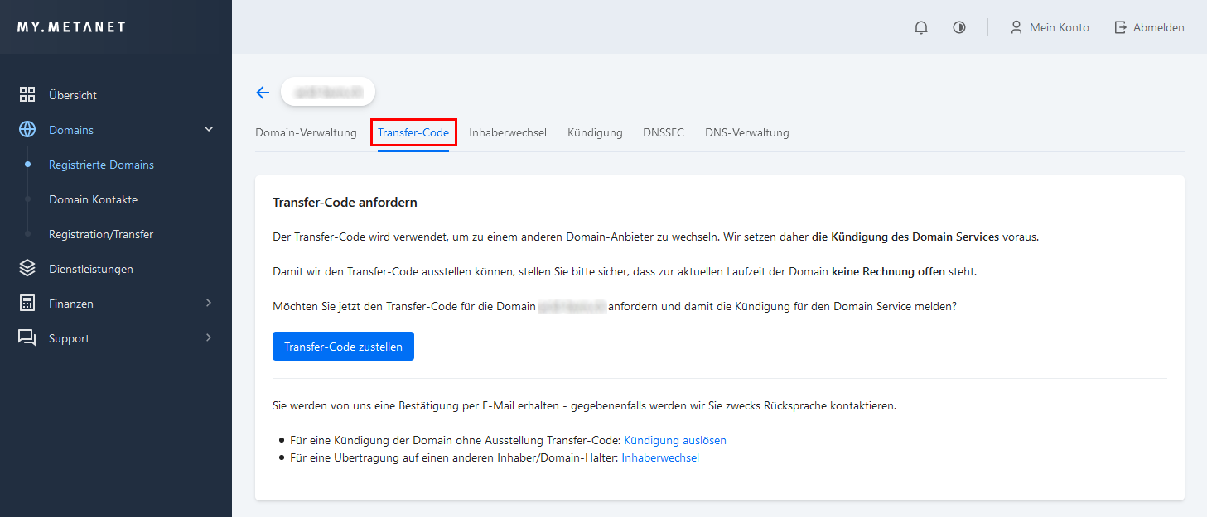The width and height of the screenshot is (1207, 517).
Task: Open Mein Konto account menu
Action: click(x=1050, y=27)
